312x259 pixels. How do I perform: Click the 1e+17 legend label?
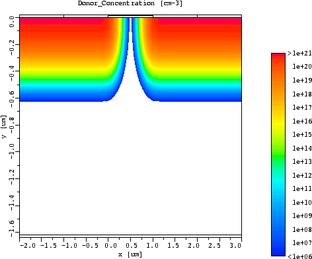pos(302,108)
